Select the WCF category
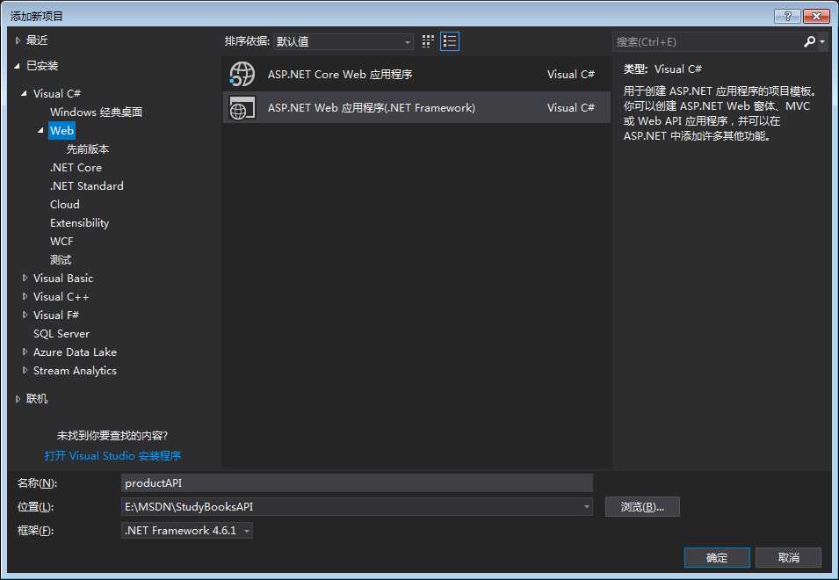Image resolution: width=839 pixels, height=580 pixels. [x=61, y=242]
